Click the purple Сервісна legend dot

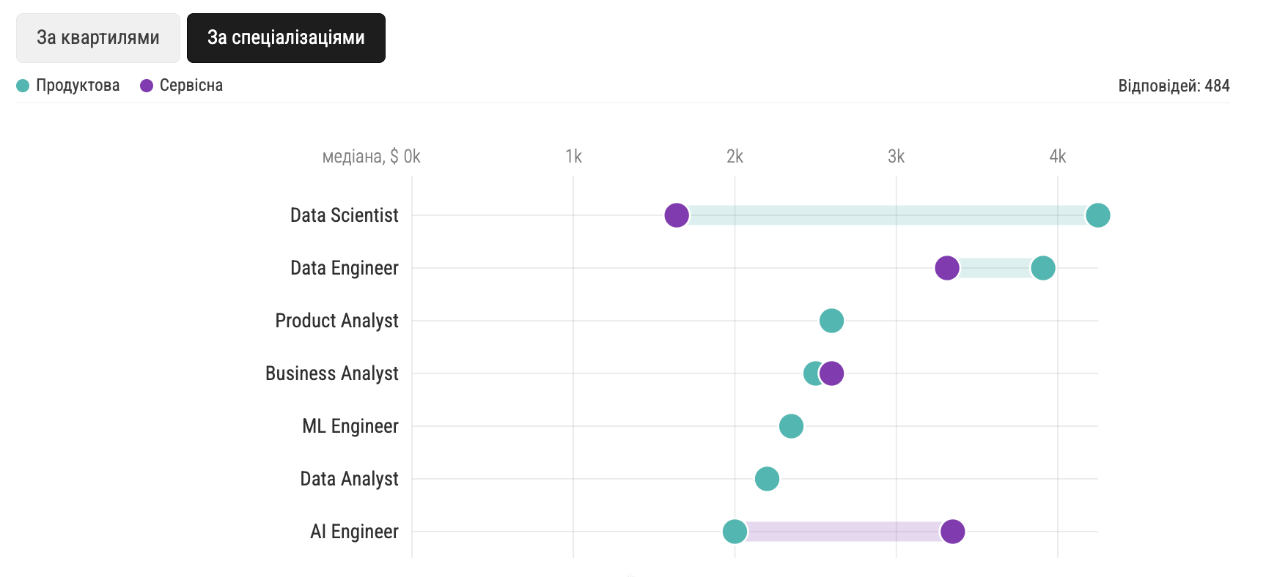pyautogui.click(x=147, y=86)
